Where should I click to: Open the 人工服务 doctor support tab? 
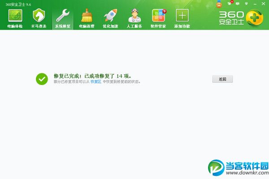[x=134, y=18]
